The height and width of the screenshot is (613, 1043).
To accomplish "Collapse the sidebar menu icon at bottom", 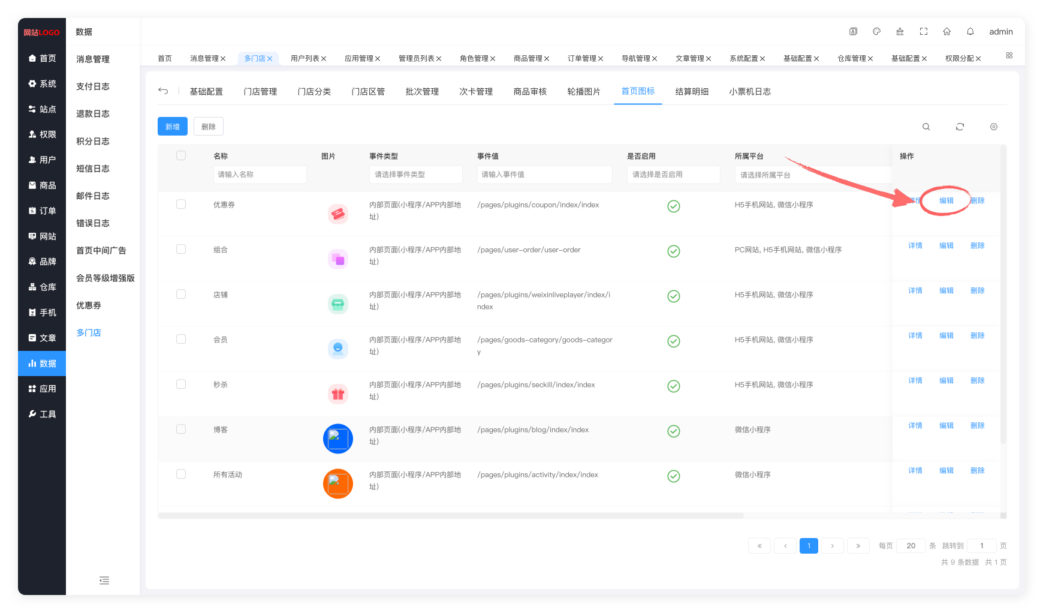I will [104, 580].
